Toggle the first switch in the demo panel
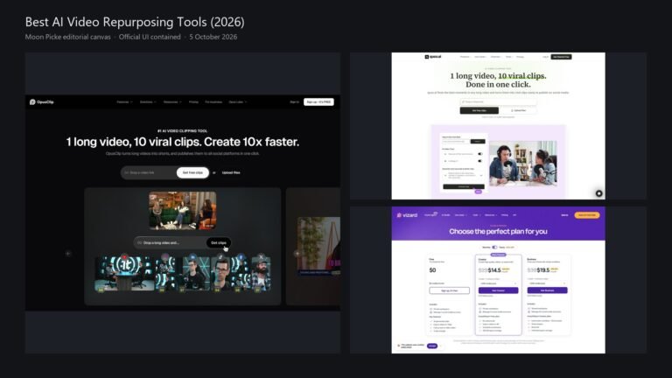This screenshot has width=672, height=378. click(x=479, y=154)
